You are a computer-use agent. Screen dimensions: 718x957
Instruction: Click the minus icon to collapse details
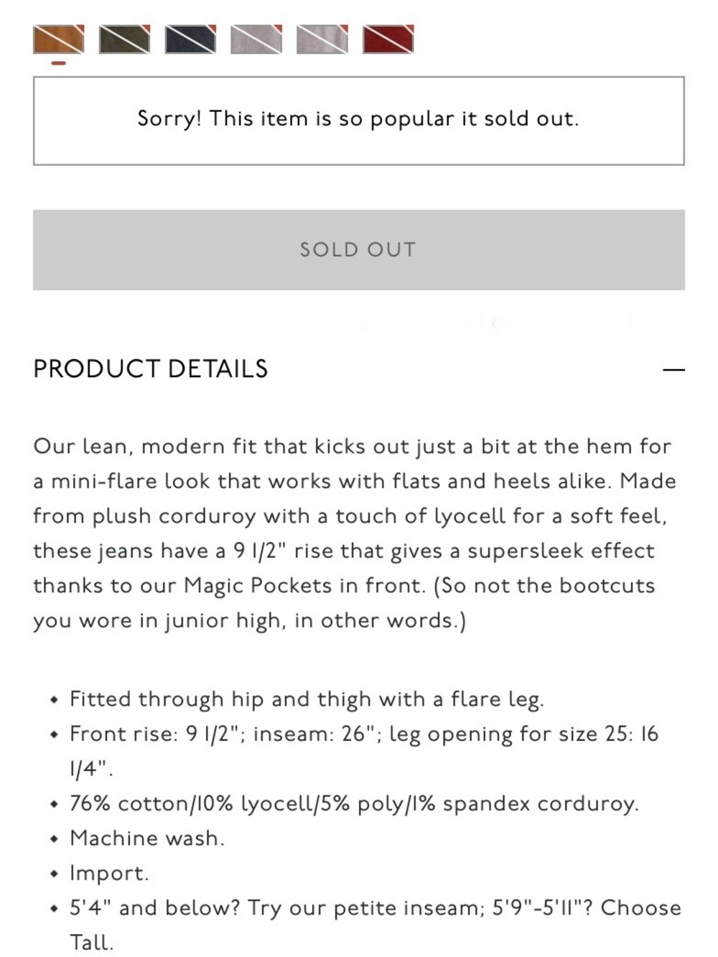coord(674,370)
